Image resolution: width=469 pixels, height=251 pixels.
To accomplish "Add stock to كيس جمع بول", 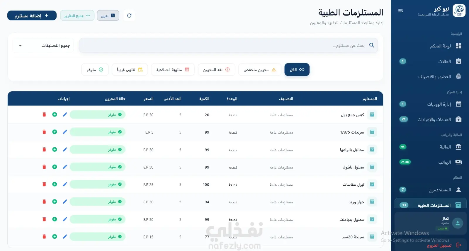I will click(x=55, y=115).
